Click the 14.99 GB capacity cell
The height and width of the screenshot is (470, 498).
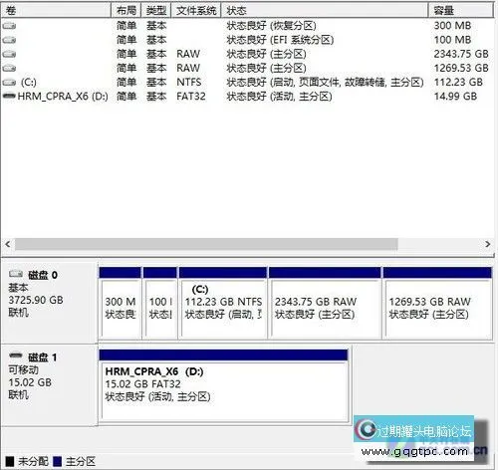coord(455,97)
